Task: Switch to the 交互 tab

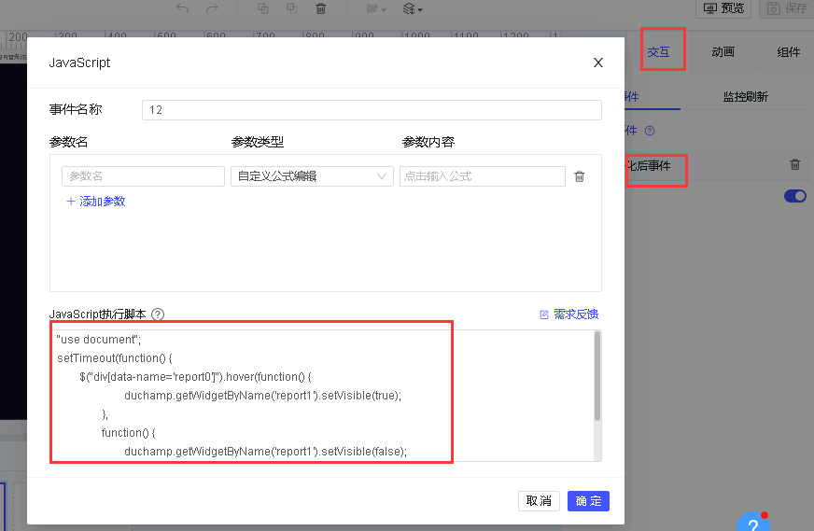Action: coord(658,52)
